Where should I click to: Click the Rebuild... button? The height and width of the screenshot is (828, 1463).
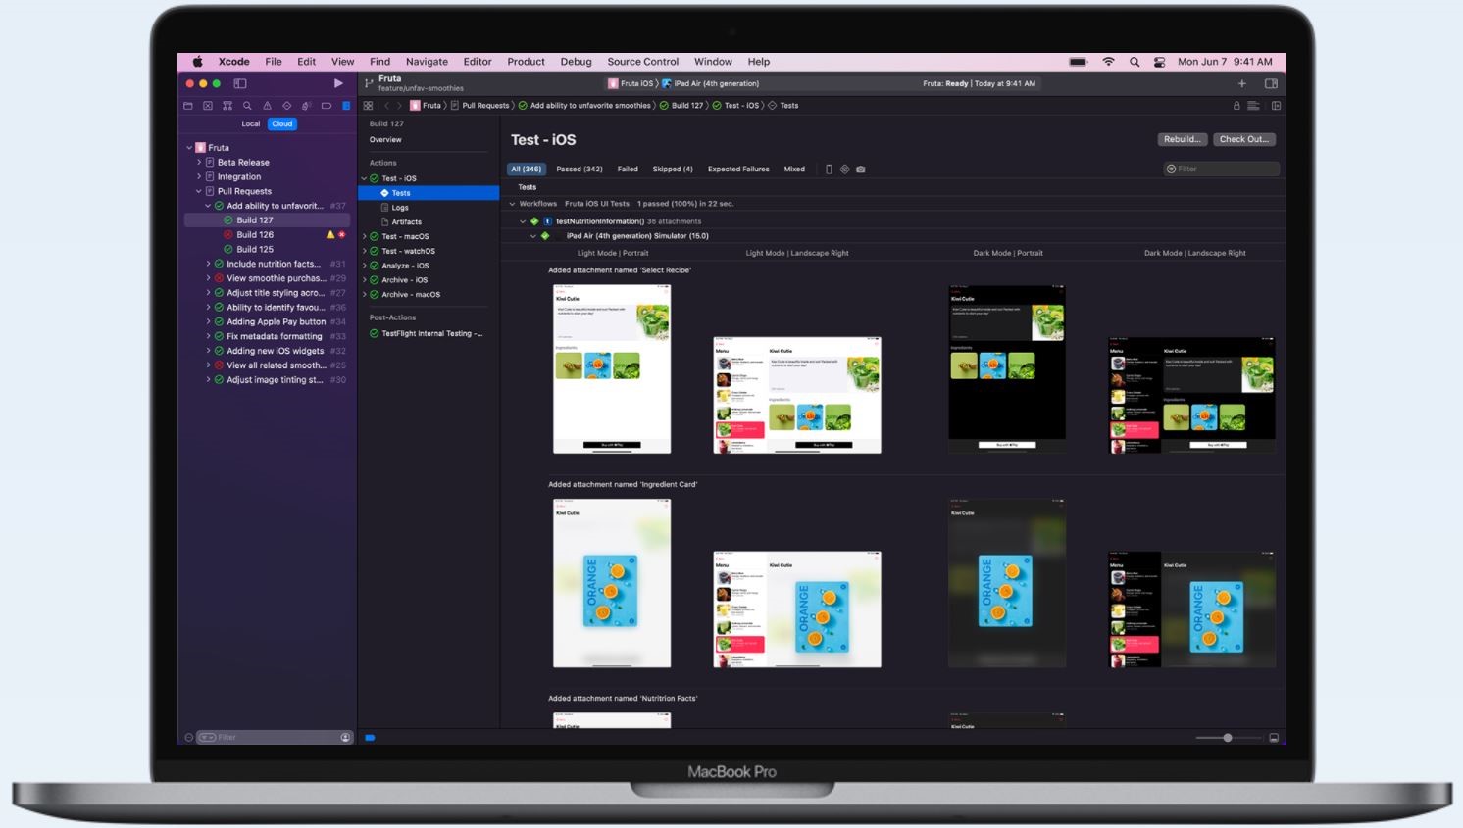point(1182,139)
